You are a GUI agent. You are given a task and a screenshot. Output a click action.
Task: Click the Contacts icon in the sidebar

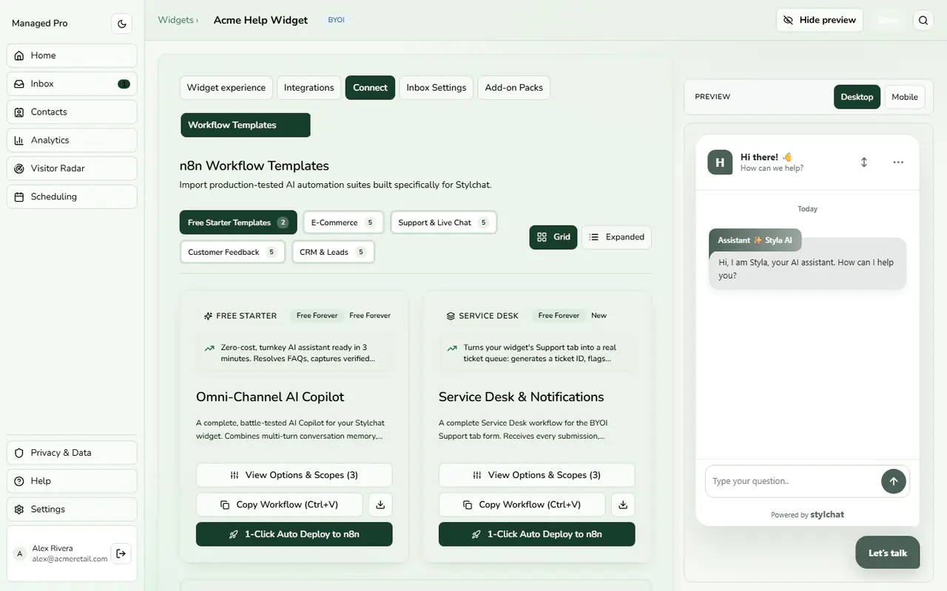pos(19,112)
